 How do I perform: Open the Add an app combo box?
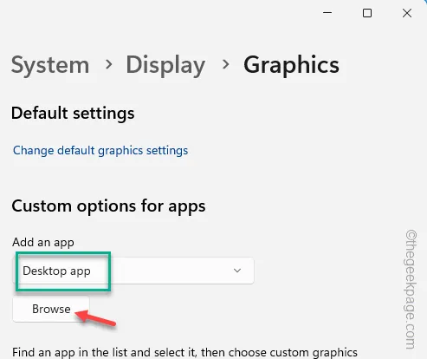click(x=133, y=271)
